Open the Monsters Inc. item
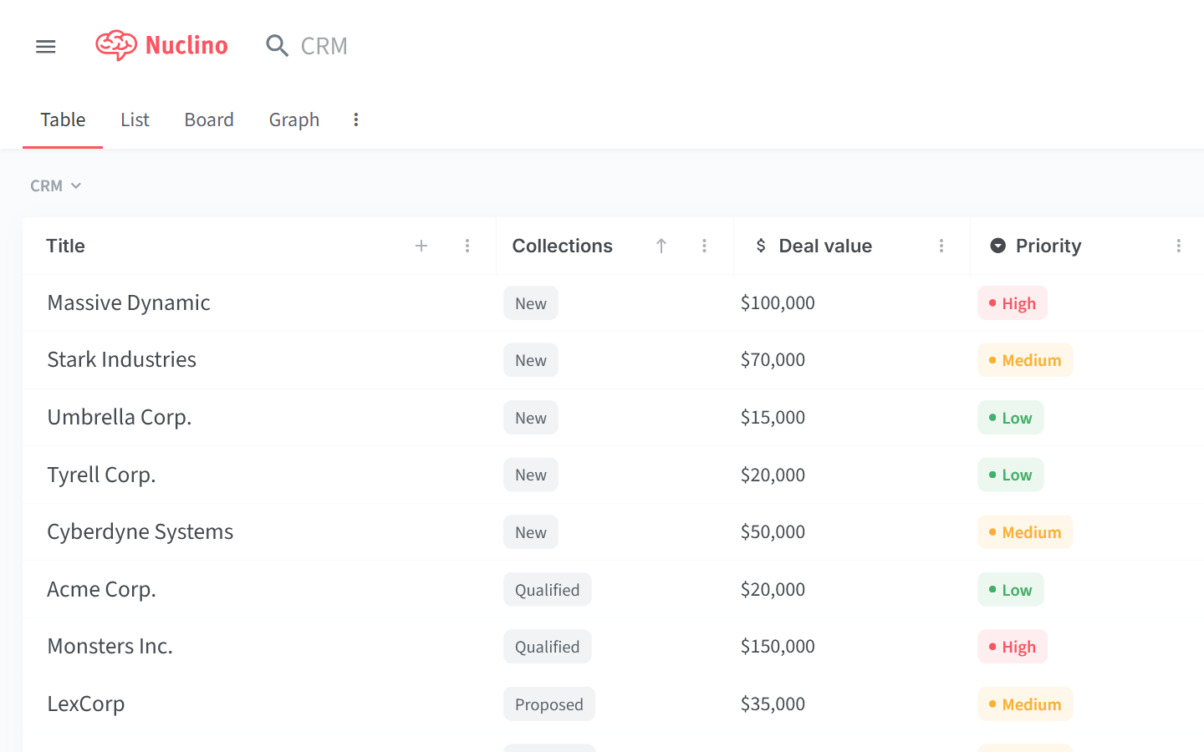The width and height of the screenshot is (1204, 752). [110, 647]
